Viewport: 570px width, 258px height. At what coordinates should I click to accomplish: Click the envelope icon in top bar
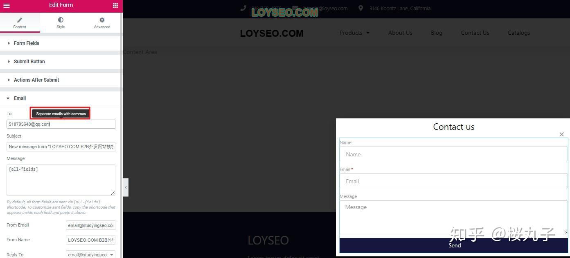click(x=295, y=8)
